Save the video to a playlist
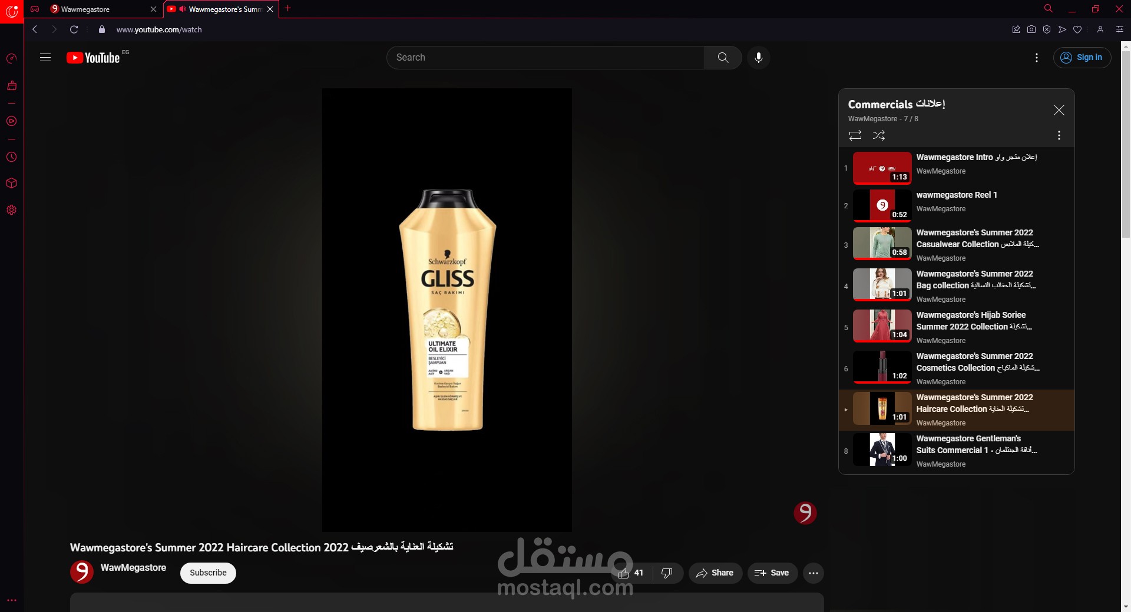This screenshot has width=1131, height=612. coord(772,573)
